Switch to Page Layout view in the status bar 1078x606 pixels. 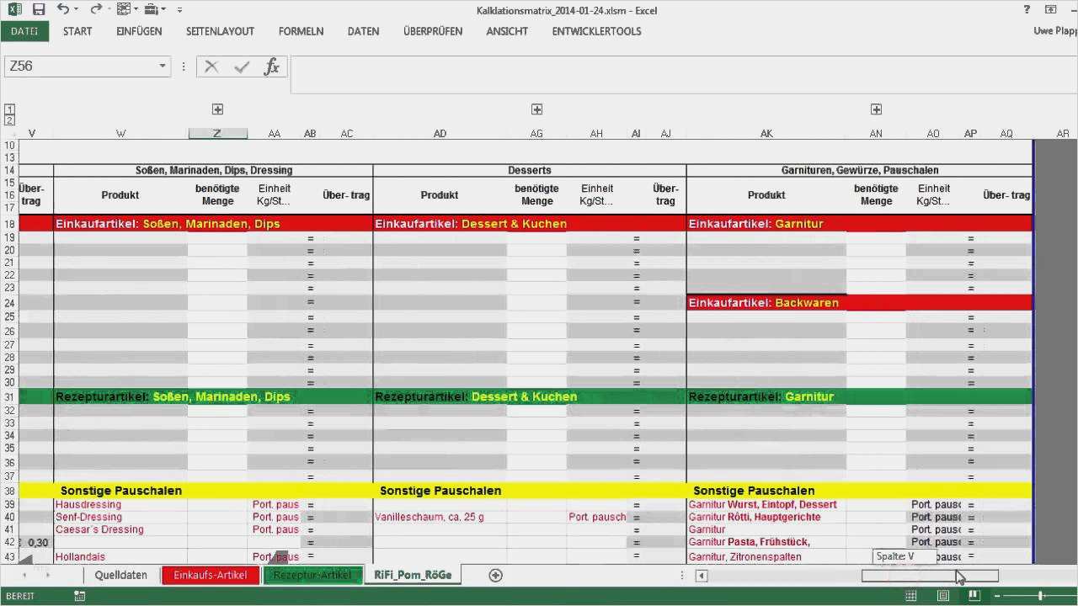(x=943, y=596)
